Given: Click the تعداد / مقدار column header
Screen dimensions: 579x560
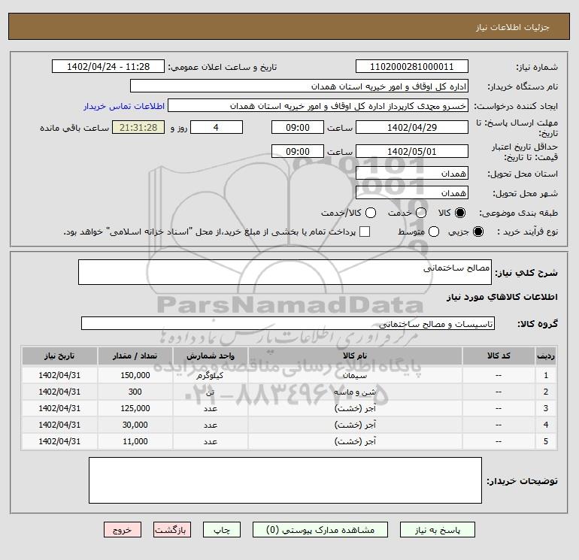Looking at the screenshot, I should pyautogui.click(x=135, y=356).
